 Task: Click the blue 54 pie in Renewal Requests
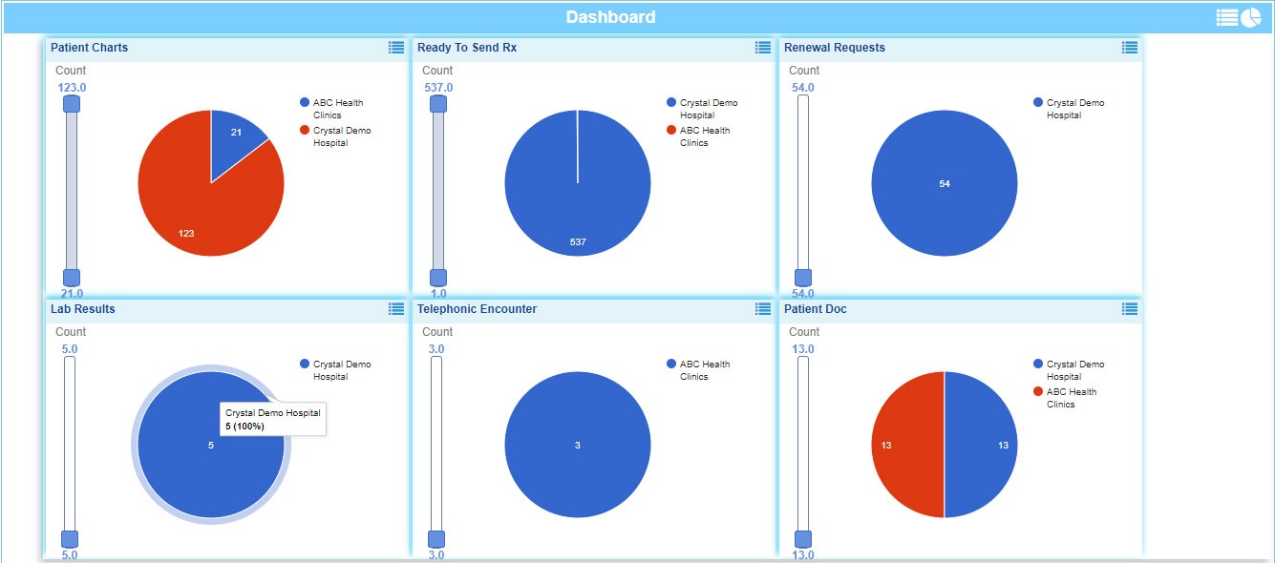(x=945, y=183)
